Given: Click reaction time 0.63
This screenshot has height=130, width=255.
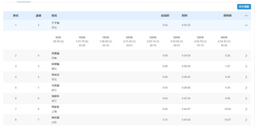Looking at the screenshot, I should 165,88.
